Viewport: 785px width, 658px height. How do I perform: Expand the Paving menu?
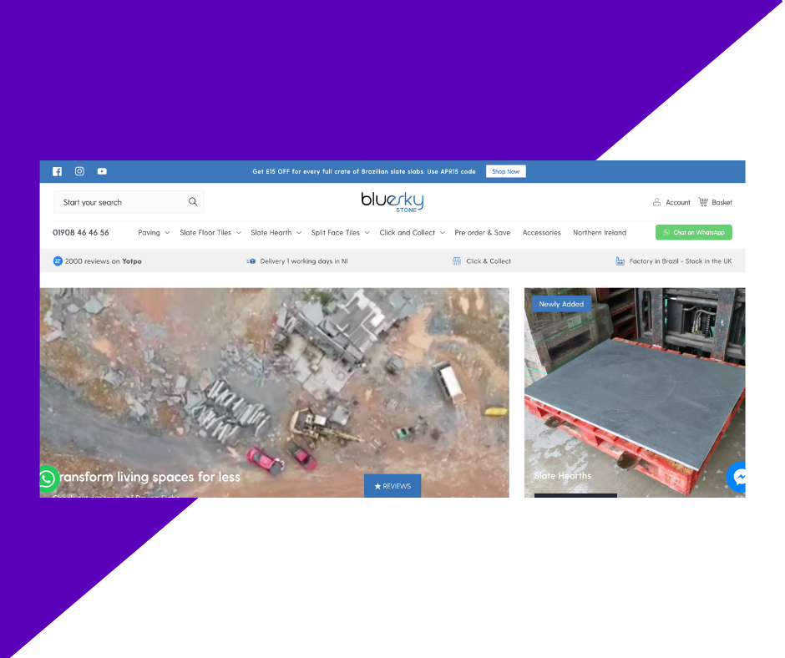[154, 232]
